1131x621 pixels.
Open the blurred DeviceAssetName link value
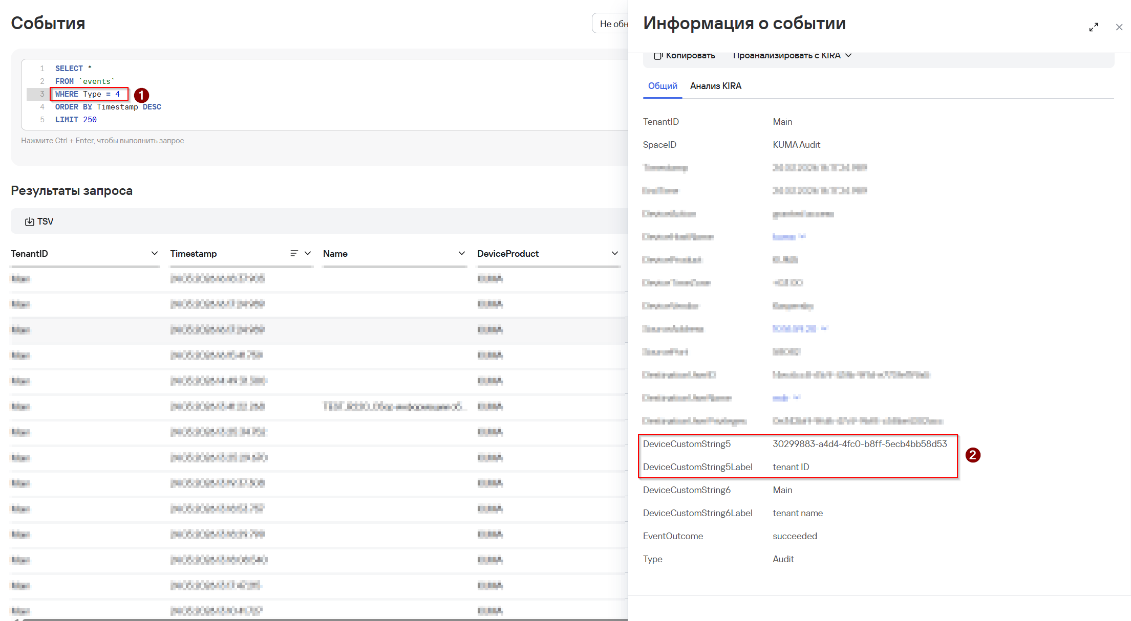[x=784, y=236]
